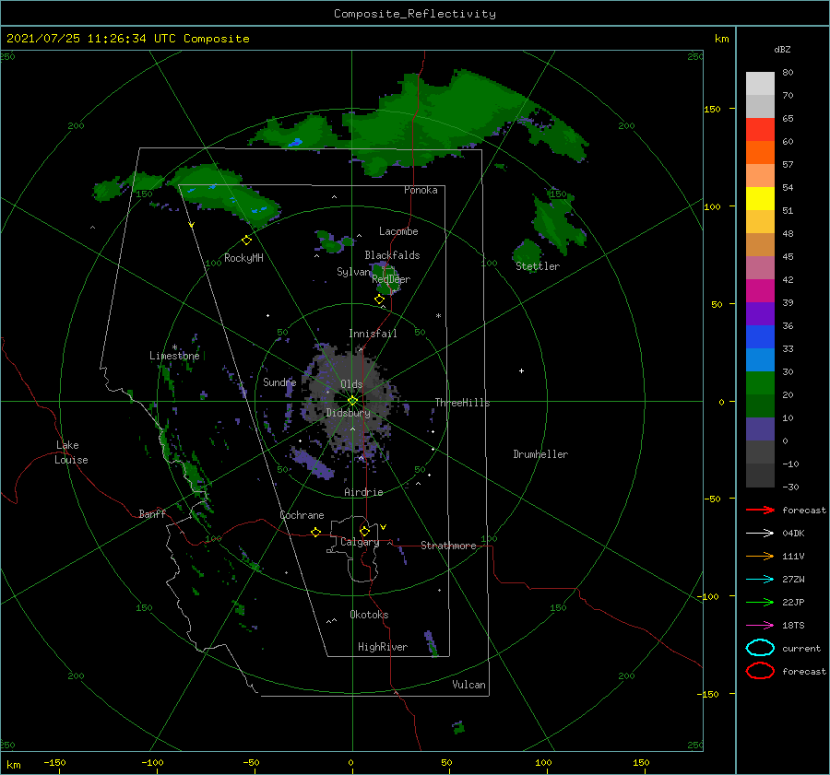Click the RockyMH label
The image size is (830, 775).
click(243, 258)
